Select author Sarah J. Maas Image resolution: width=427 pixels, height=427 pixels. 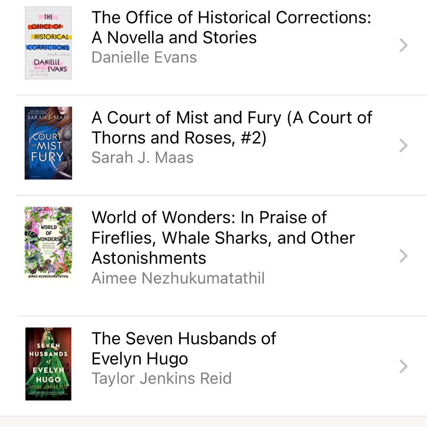(142, 157)
